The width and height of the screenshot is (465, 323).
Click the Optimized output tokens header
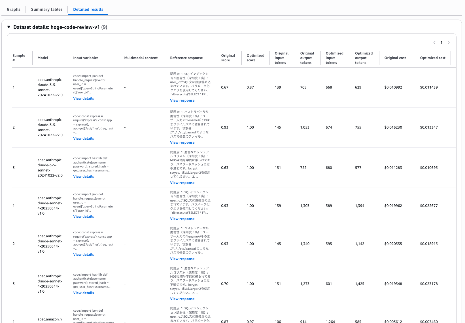click(364, 58)
